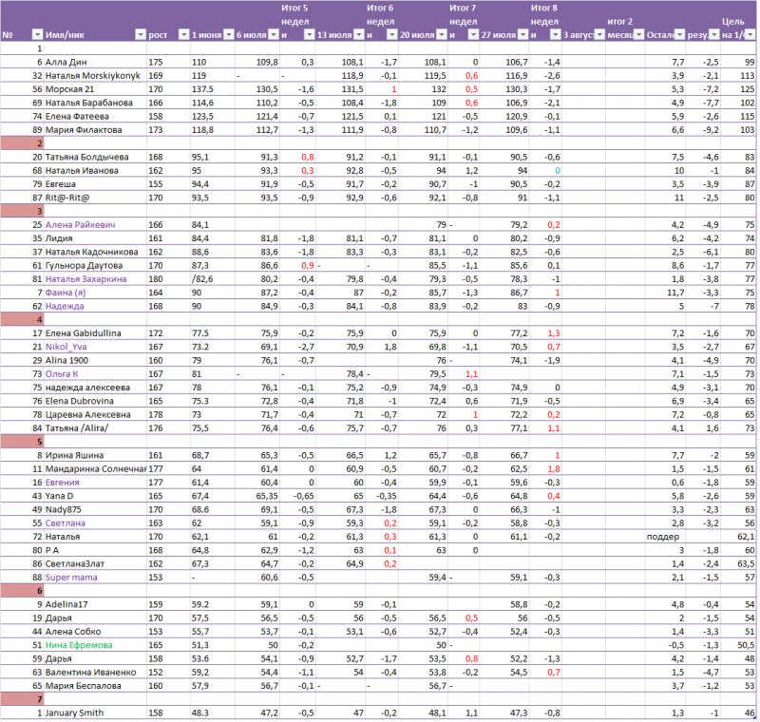Open the Итог 5 недели filter arrow

[x=309, y=35]
